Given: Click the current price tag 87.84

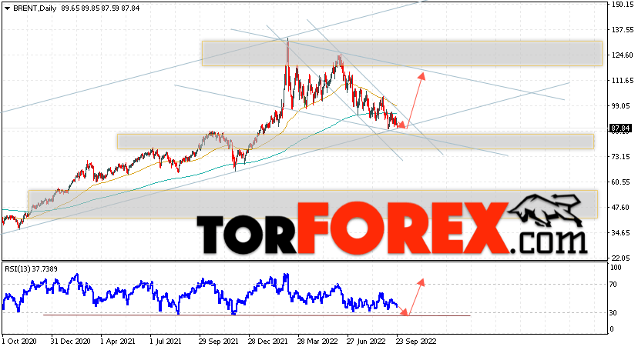Looking at the screenshot, I should click(x=621, y=128).
